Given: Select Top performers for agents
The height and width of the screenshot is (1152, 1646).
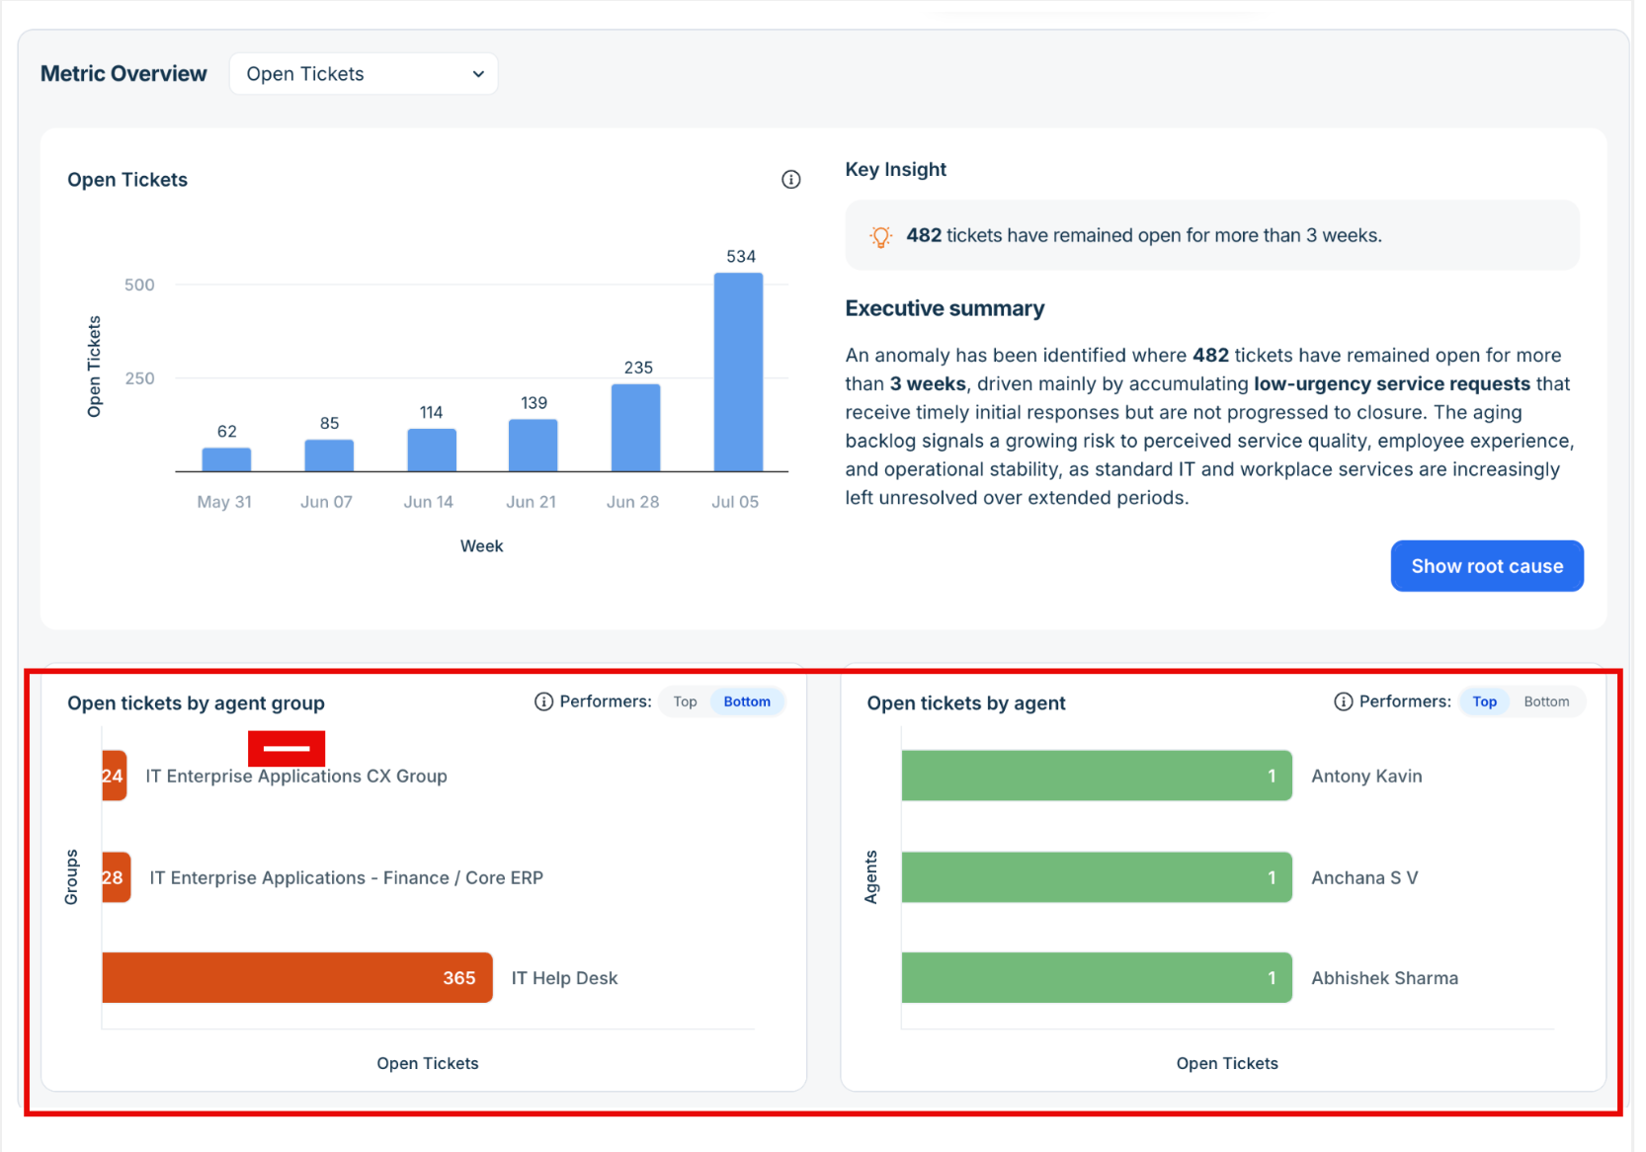Looking at the screenshot, I should coord(1484,701).
